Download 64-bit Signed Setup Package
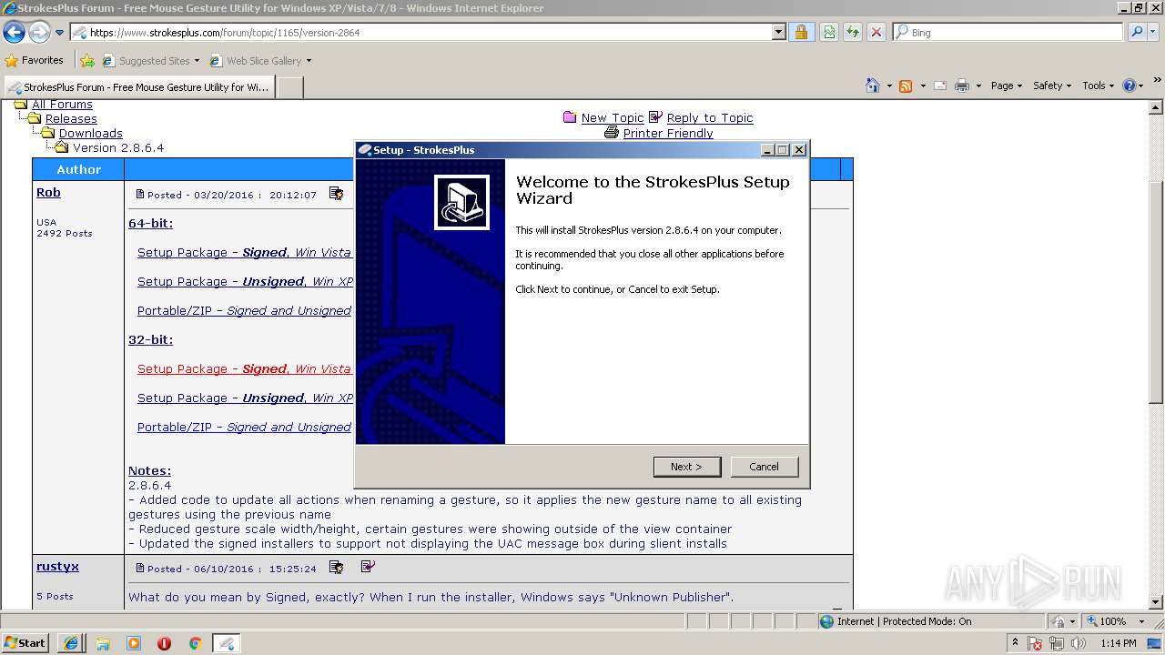 244,252
